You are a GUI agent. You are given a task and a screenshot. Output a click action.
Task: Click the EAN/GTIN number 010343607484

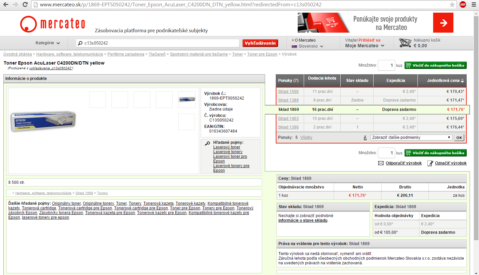tap(223, 131)
